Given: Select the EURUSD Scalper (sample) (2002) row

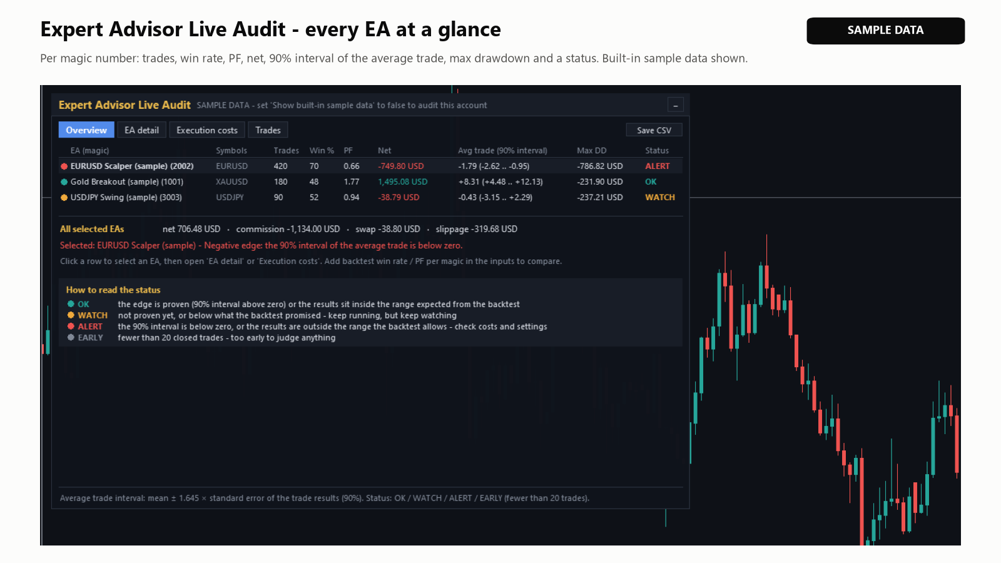Looking at the screenshot, I should (370, 166).
